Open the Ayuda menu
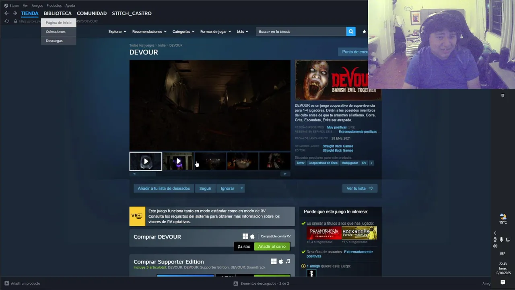This screenshot has height=290, width=515. point(70,6)
